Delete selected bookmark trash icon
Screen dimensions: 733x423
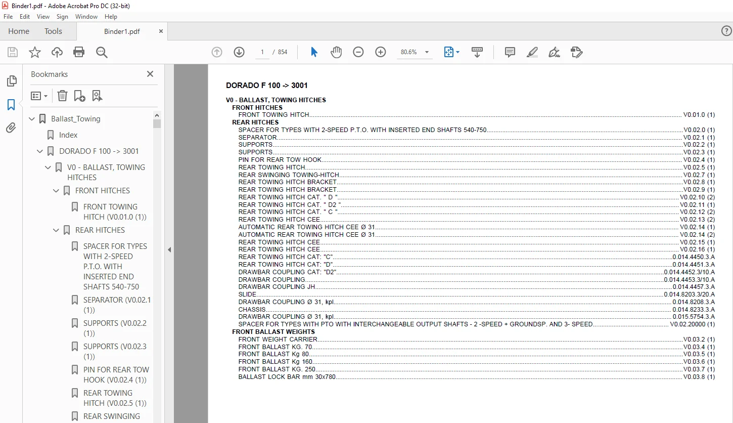(62, 96)
